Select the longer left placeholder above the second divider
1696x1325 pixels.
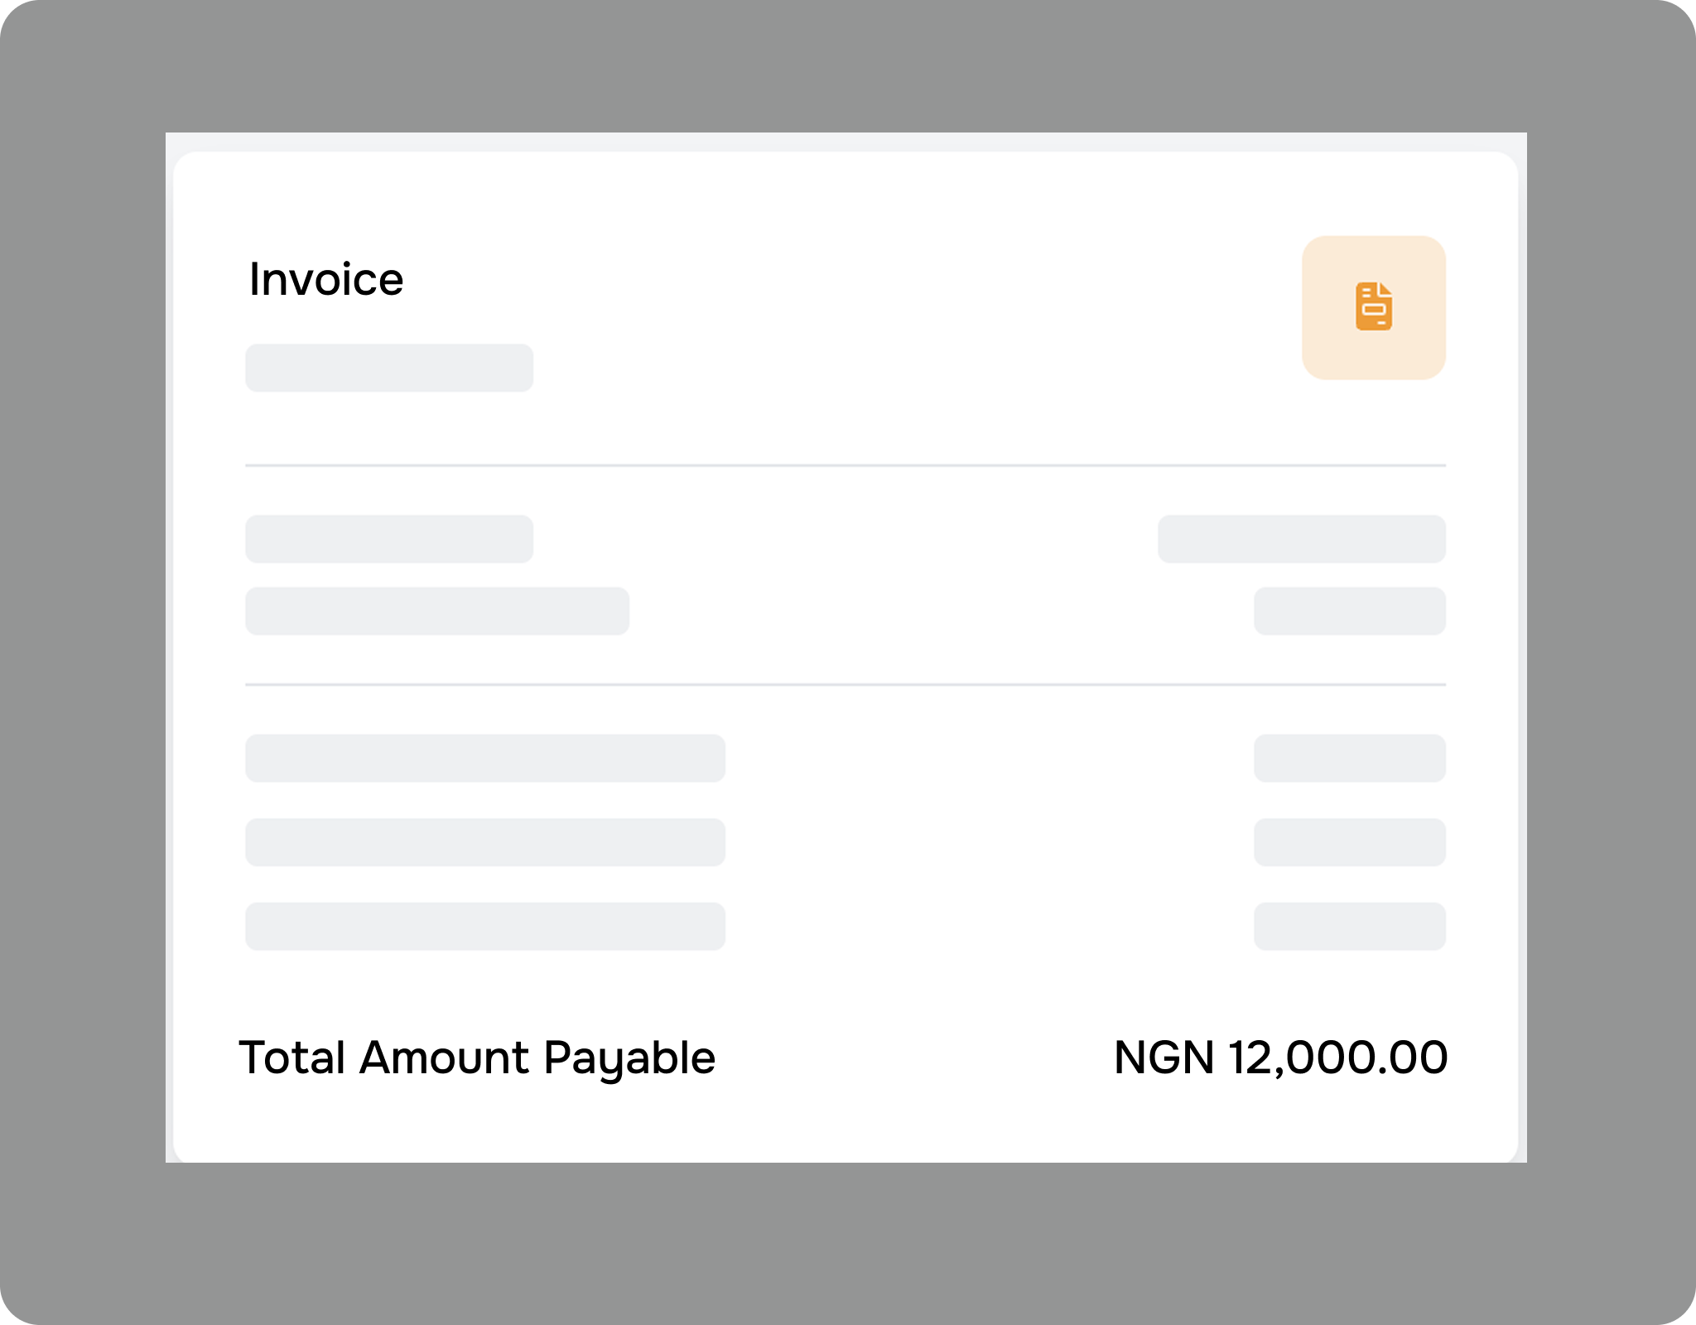(437, 611)
